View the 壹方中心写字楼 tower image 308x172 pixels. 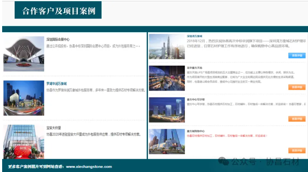coord(167,110)
